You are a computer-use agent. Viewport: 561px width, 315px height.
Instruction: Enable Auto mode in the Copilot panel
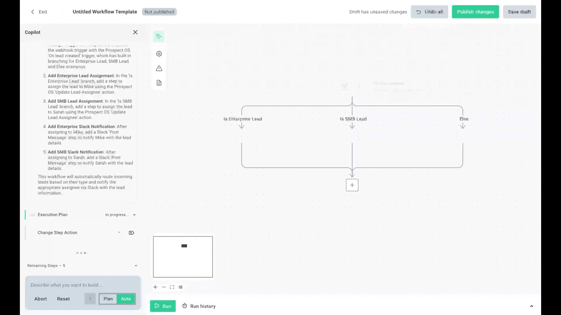[126, 299]
